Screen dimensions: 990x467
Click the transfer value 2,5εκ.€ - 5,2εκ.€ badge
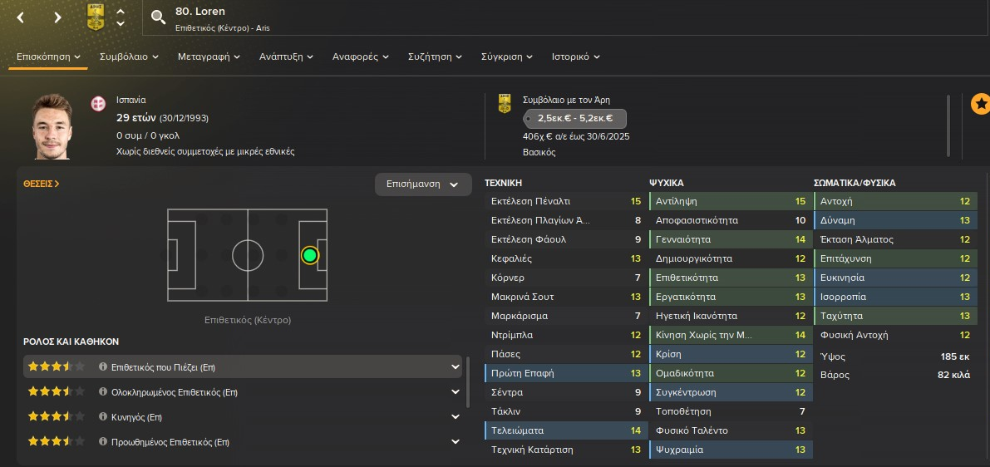click(x=574, y=119)
